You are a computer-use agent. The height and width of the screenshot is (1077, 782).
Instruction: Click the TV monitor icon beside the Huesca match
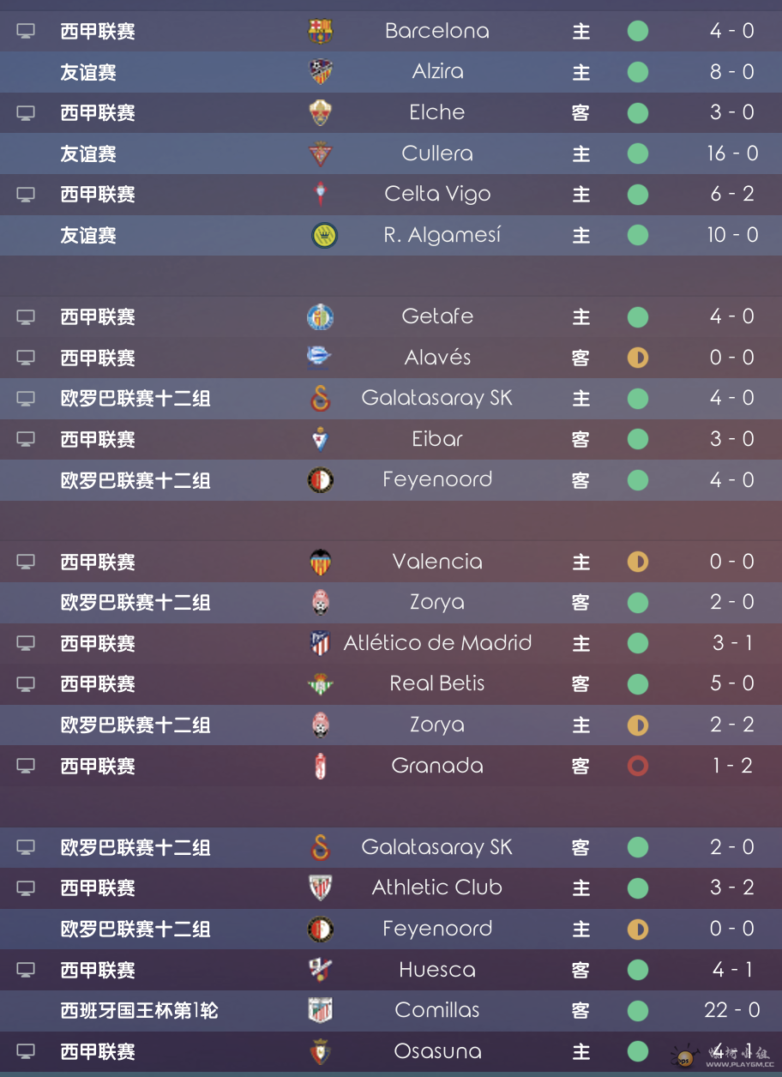pos(26,971)
